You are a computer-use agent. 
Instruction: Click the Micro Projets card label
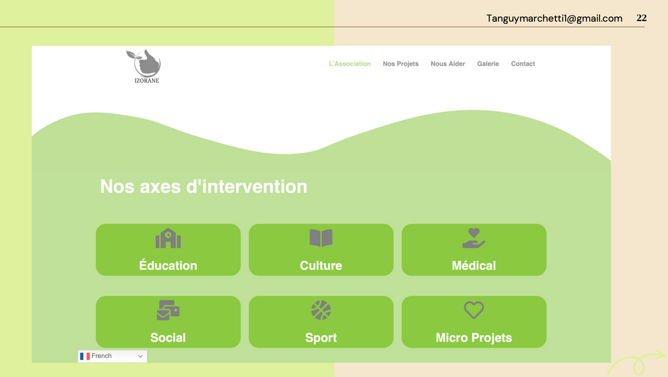tap(474, 338)
